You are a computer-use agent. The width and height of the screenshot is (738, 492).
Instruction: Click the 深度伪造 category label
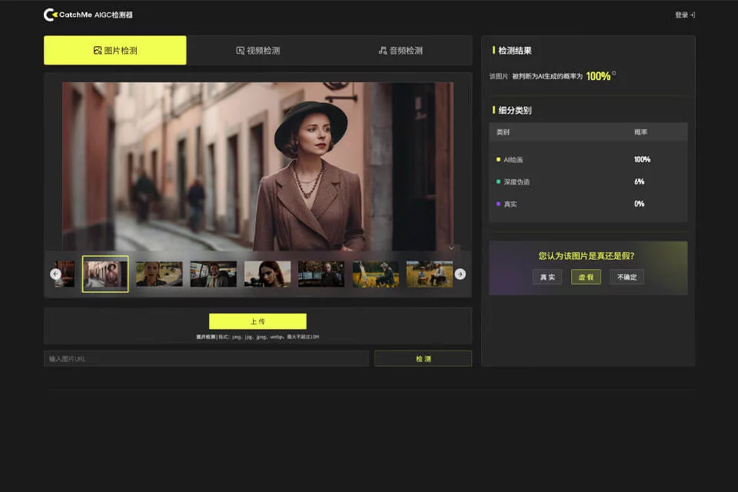pyautogui.click(x=517, y=181)
